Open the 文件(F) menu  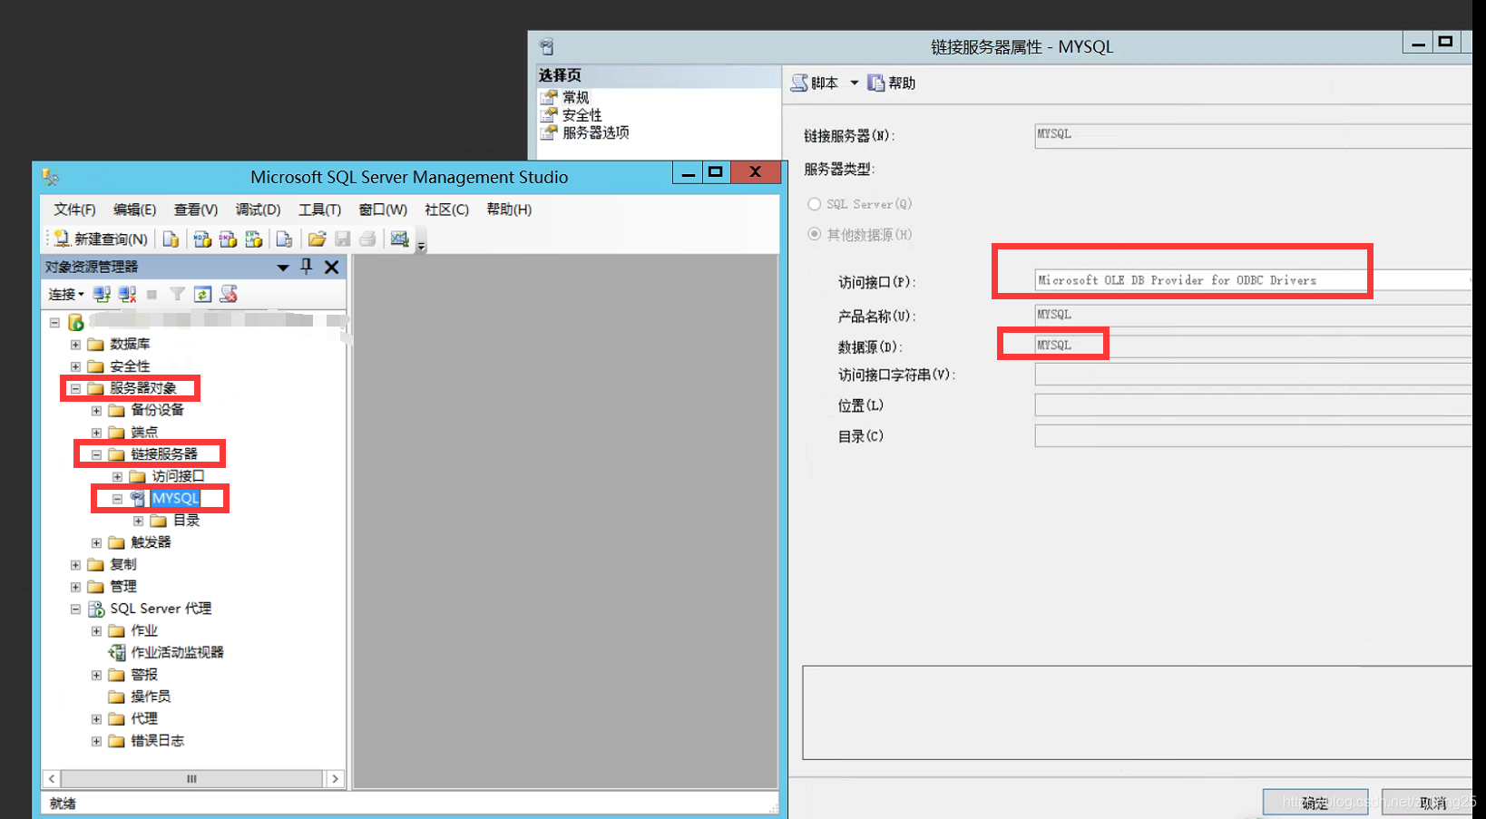click(x=74, y=210)
